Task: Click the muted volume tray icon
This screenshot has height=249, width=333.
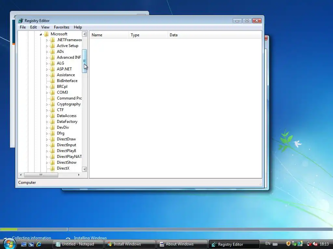Action: coord(315,244)
